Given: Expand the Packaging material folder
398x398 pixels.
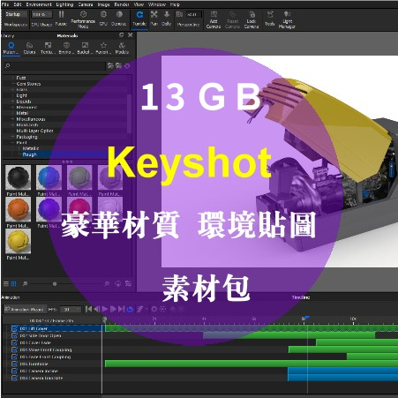Looking at the screenshot, I should pyautogui.click(x=12, y=137).
